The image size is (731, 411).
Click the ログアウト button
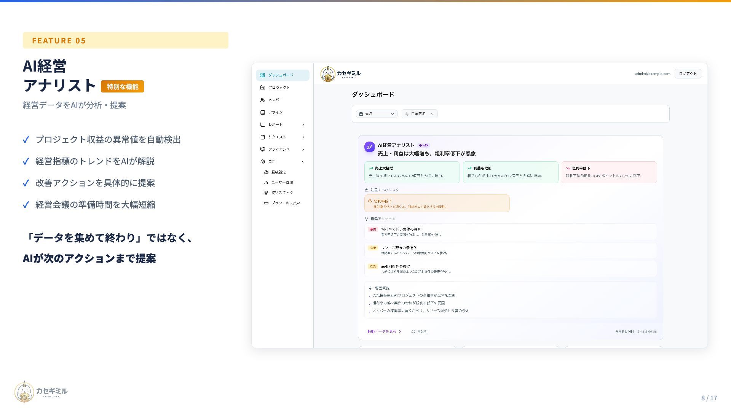coord(688,74)
